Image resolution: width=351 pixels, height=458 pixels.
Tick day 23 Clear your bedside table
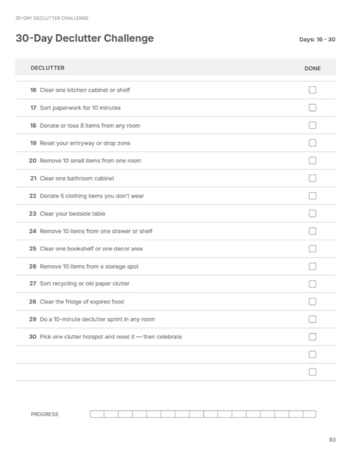313,213
